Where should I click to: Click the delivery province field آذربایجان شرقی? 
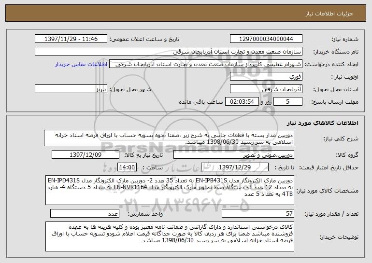[266, 89]
